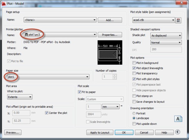Open Shade plot As displayed dropdown
This screenshot has height=140, width=189.
click(166, 35)
